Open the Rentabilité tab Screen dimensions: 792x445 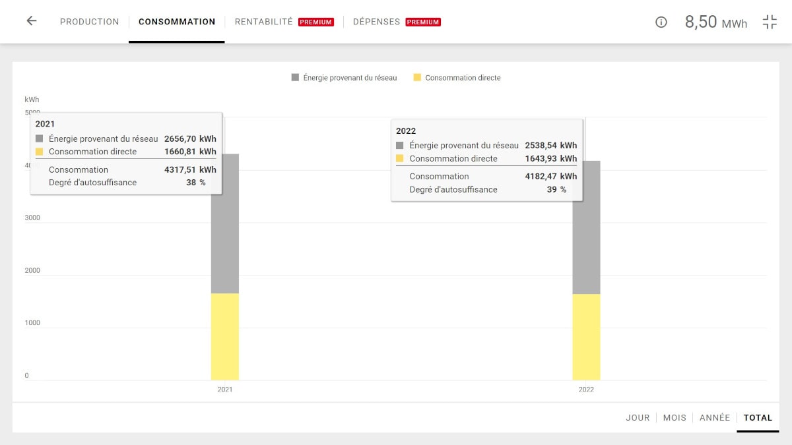point(263,22)
